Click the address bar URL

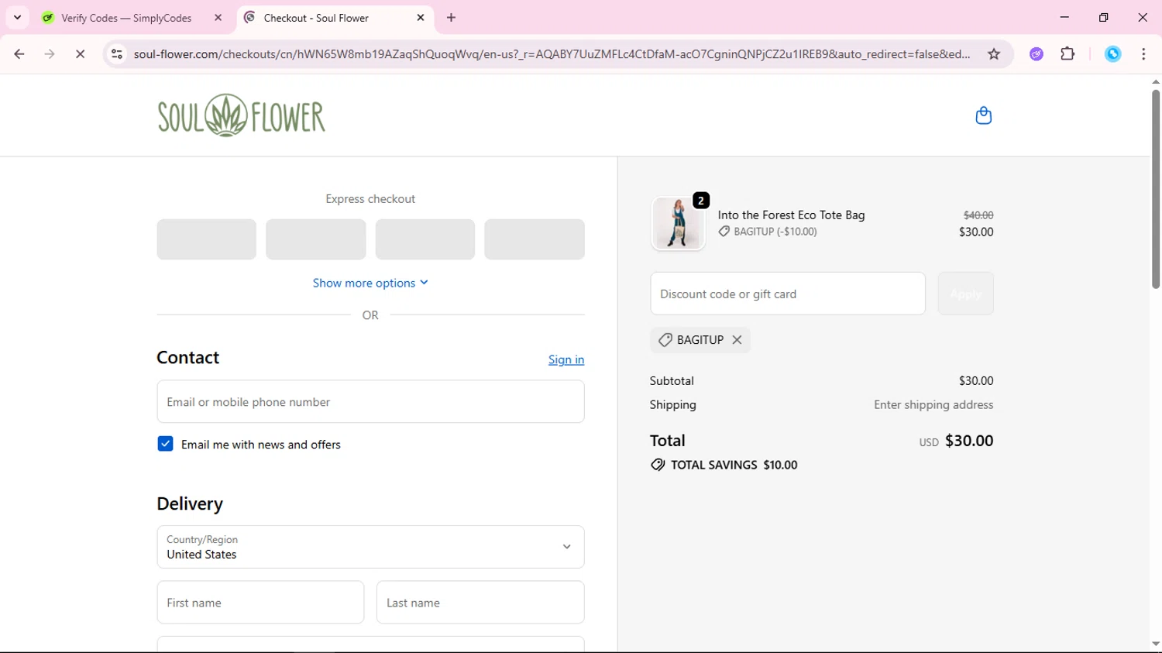pos(552,54)
